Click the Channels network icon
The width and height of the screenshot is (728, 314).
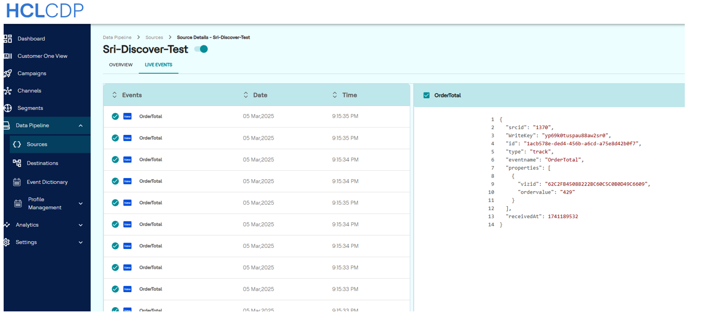(x=8, y=91)
